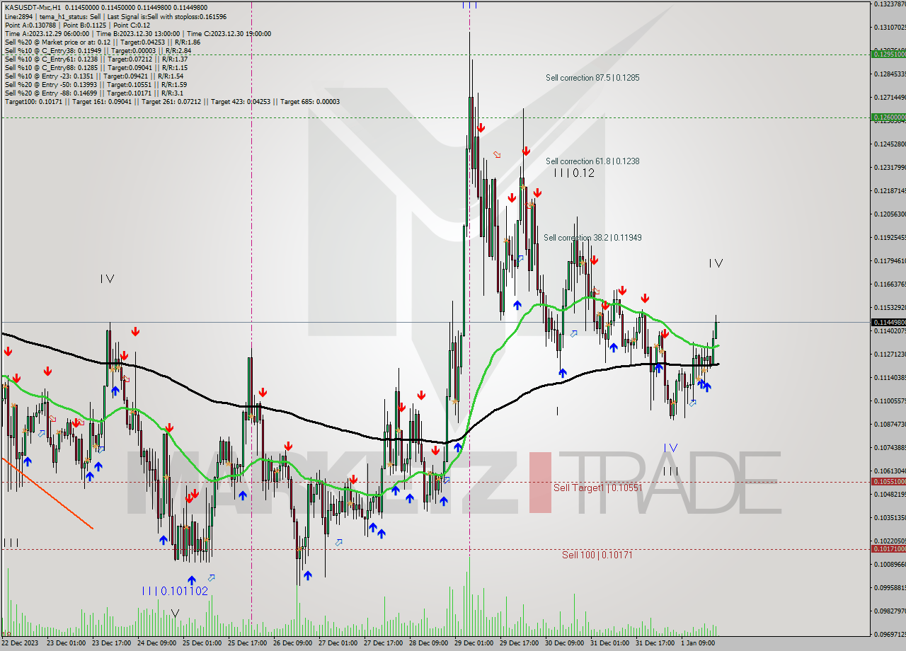Click the blue 'III 0.101102' wave label
906x651 pixels.
(x=175, y=591)
